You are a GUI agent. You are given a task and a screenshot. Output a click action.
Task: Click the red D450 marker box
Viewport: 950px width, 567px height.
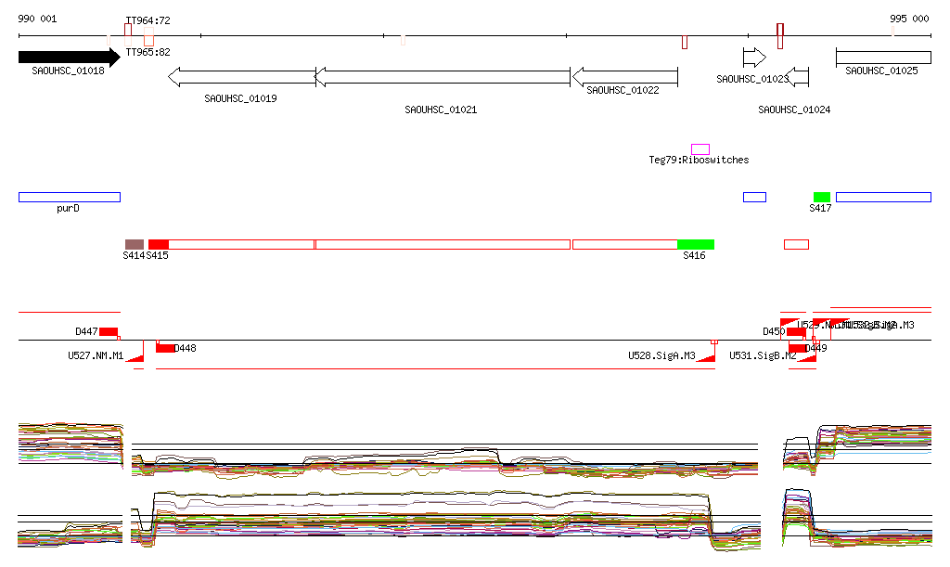(x=796, y=331)
